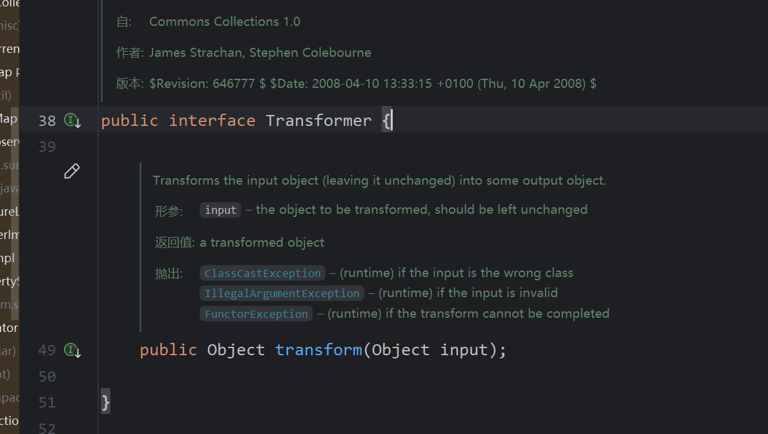Open the FunctorException link

[x=256, y=314]
